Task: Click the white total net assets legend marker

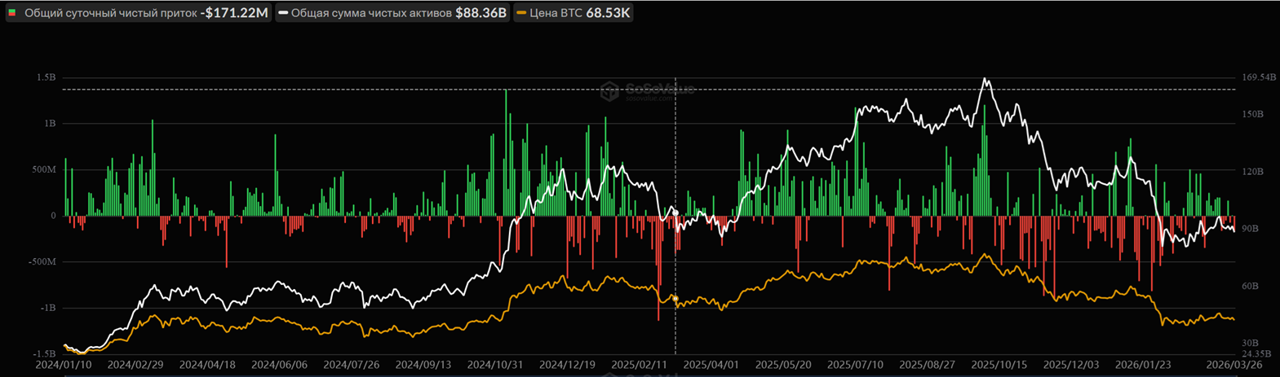Action: 283,13
